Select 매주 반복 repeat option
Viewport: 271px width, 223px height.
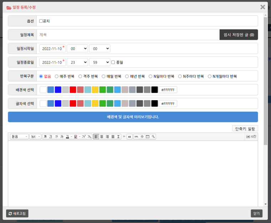57,76
